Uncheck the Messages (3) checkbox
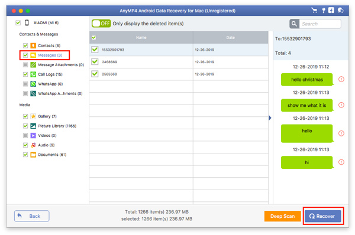Viewport: 355px width, 235px height. 25,55
